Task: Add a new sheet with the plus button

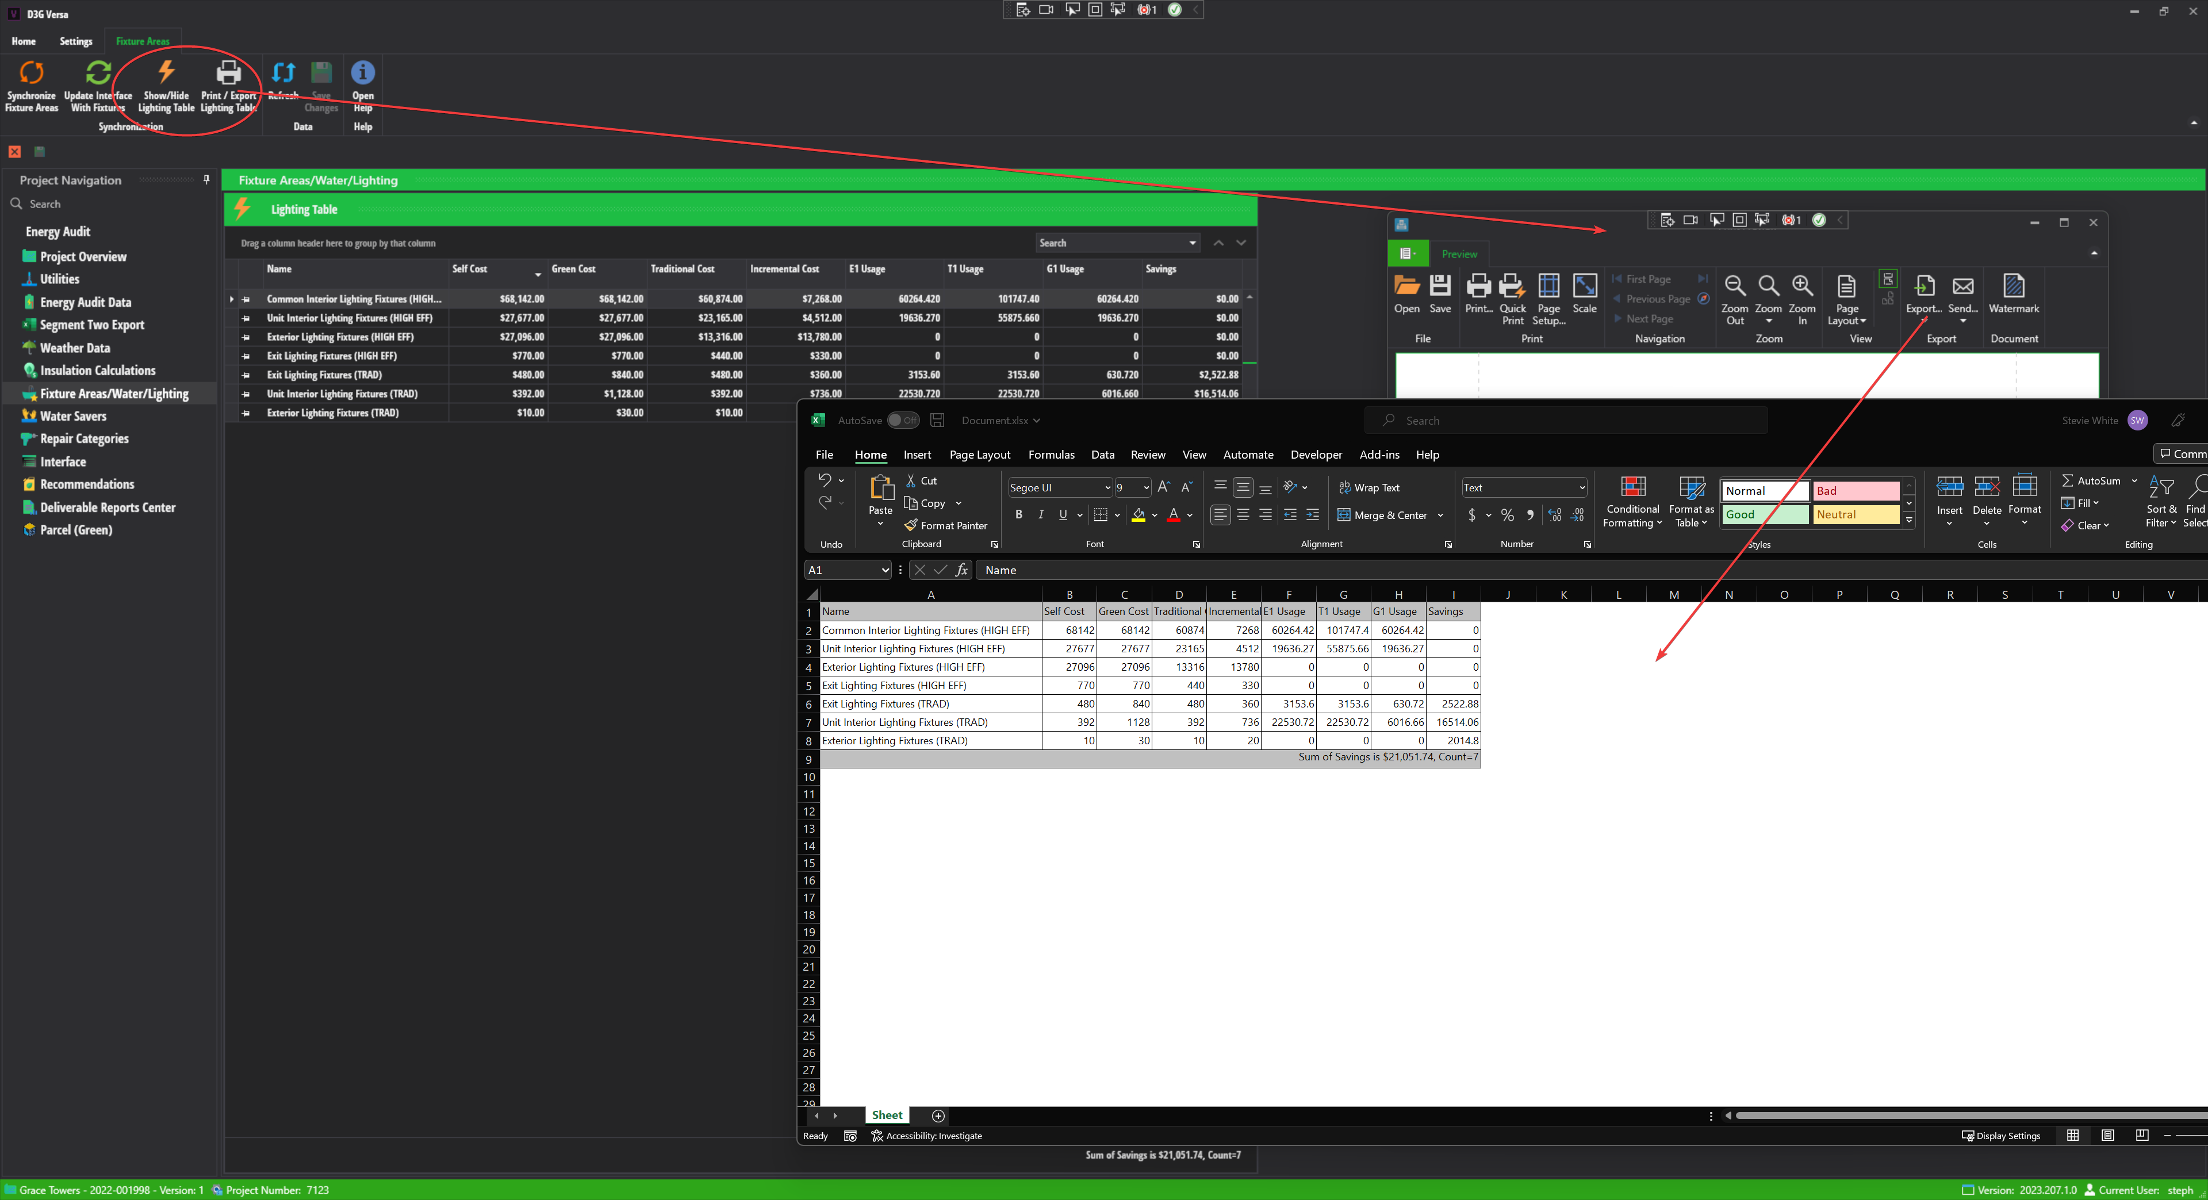Action: tap(938, 1115)
